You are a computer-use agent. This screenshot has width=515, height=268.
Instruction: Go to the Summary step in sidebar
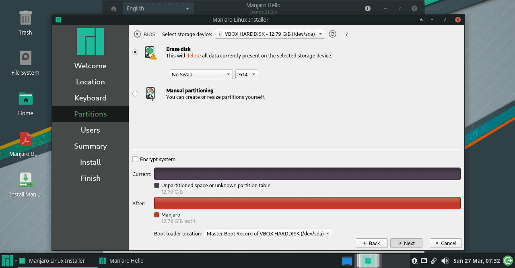coord(91,146)
